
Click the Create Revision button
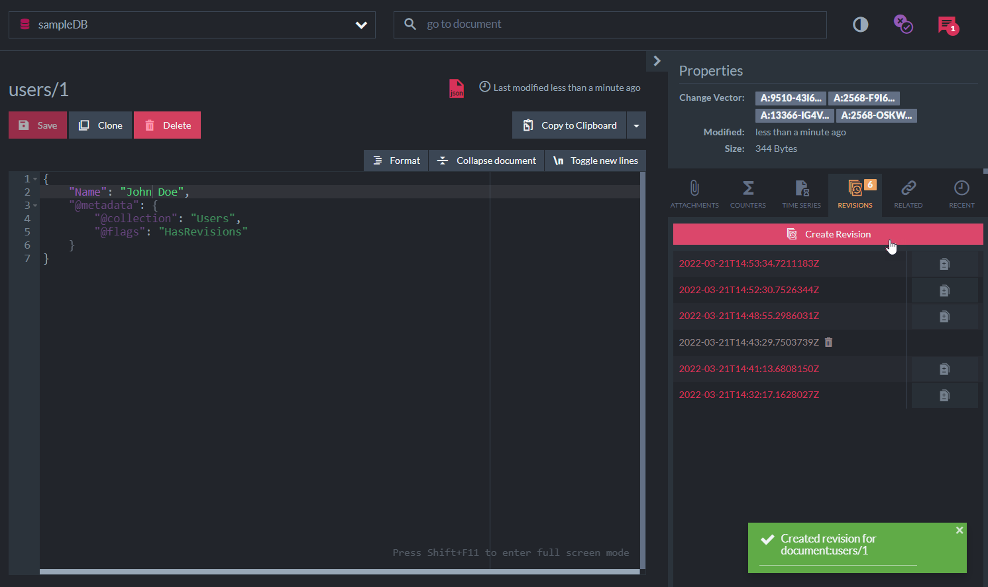828,234
